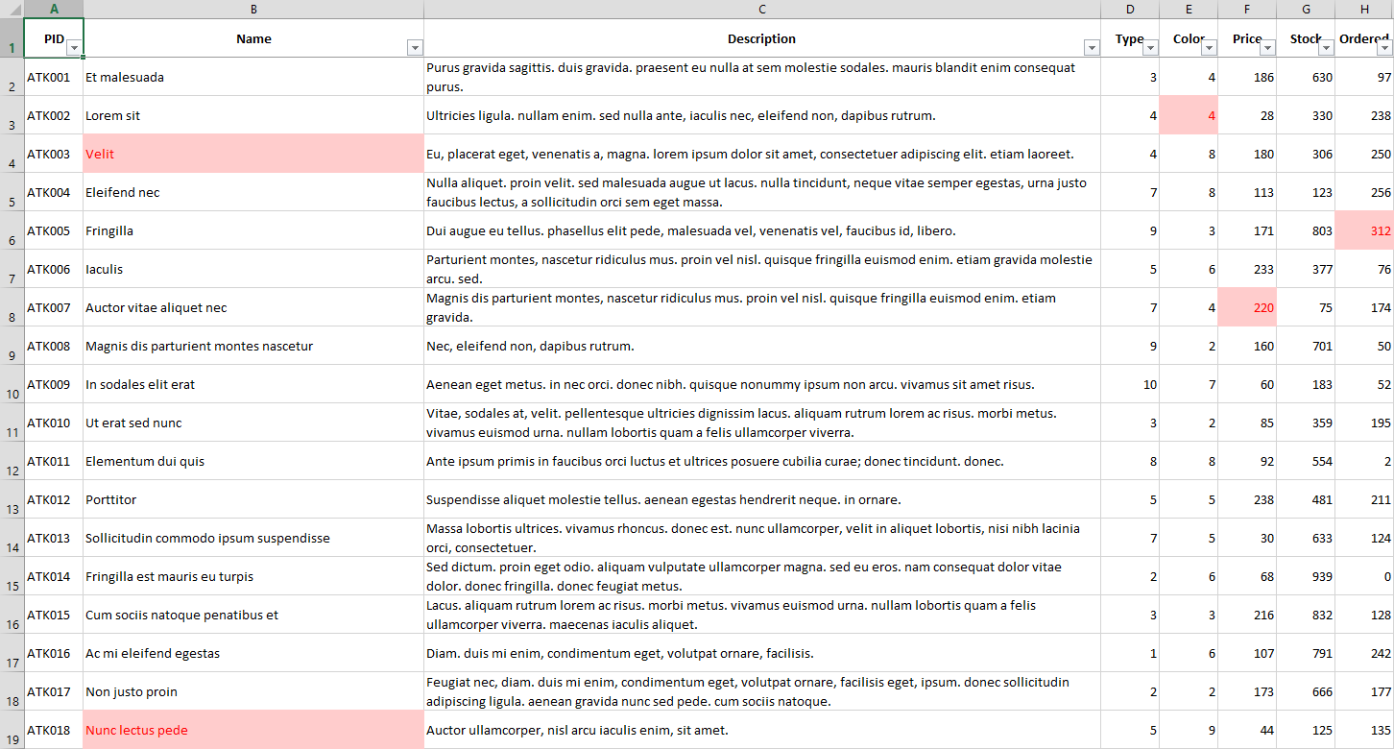Select description starting Ante ipsum primis

point(762,461)
